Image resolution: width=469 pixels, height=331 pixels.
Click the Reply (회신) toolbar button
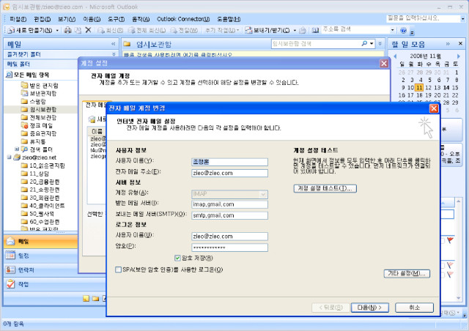(111, 30)
